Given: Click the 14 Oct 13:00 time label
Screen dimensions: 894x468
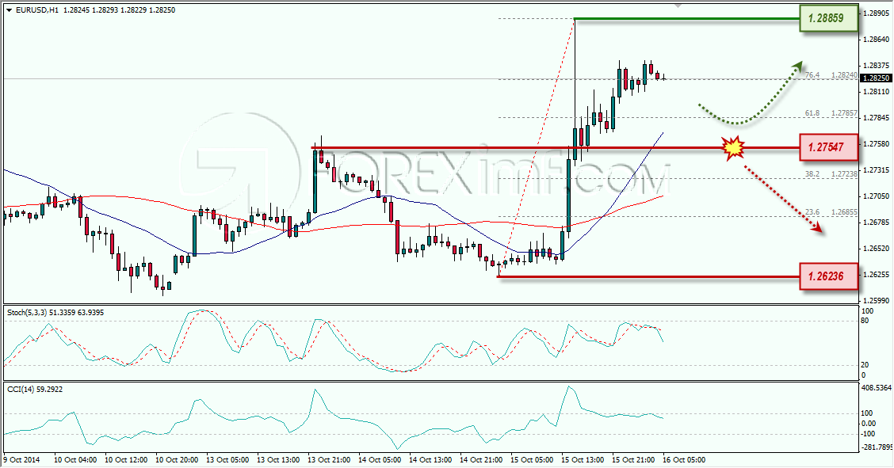Looking at the screenshot, I should pyautogui.click(x=430, y=460).
